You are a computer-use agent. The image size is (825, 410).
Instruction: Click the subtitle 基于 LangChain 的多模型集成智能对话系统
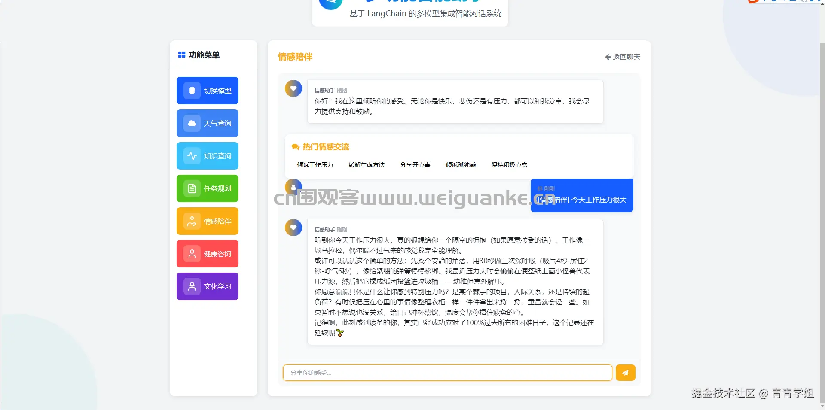[425, 13]
